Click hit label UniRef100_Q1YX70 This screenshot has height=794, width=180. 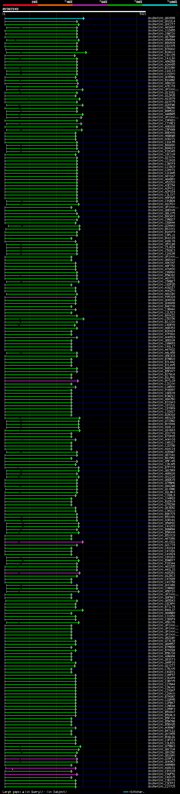(161, 157)
